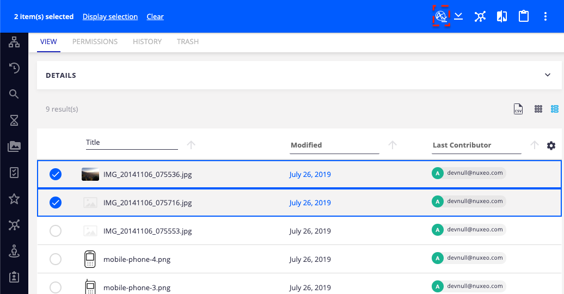564x294 pixels.
Task: Uncheck IMG_20141106_075536.jpg selection
Action: 56,174
